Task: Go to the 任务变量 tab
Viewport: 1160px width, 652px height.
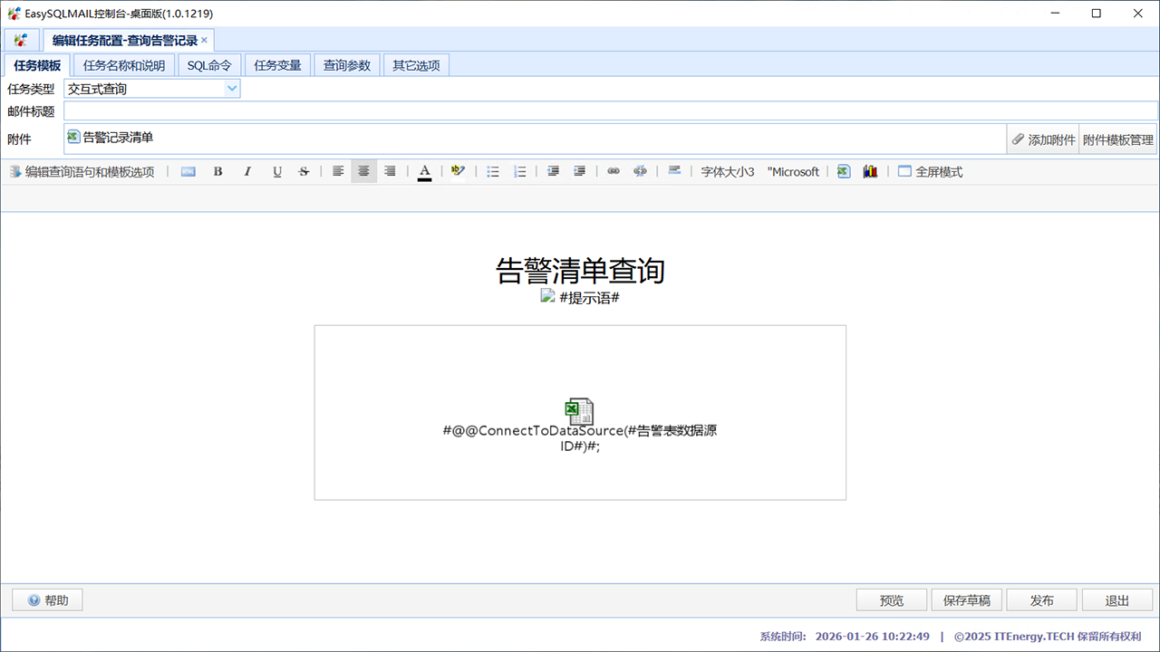Action: (x=277, y=65)
